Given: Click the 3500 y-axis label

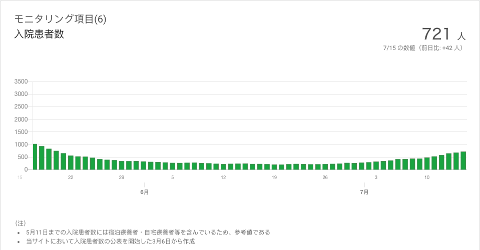Looking at the screenshot, I should [x=21, y=81].
